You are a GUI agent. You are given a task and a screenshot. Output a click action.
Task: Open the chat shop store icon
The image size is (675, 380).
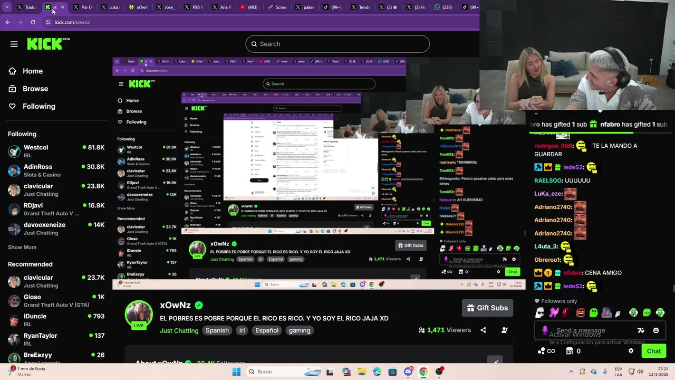tap(569, 351)
